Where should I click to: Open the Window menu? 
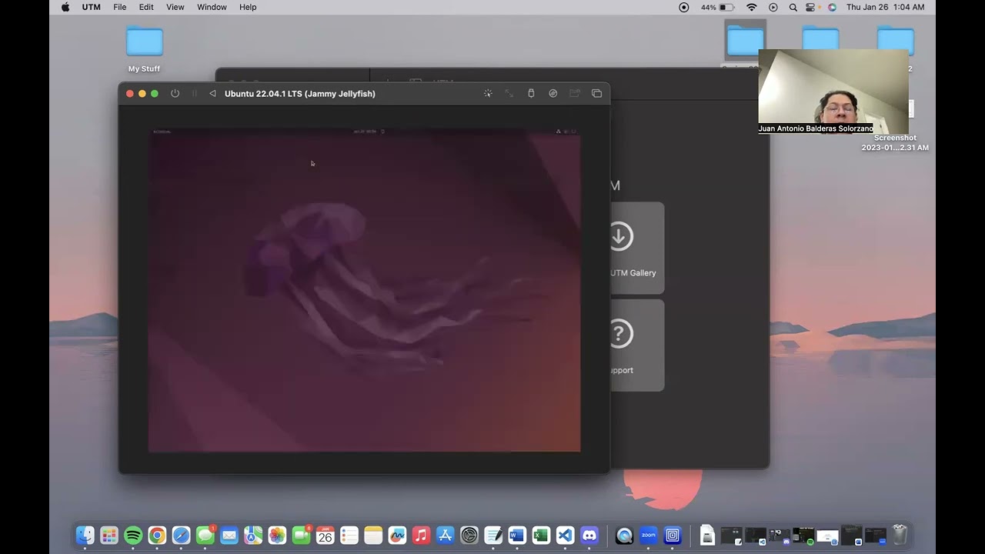point(212,7)
